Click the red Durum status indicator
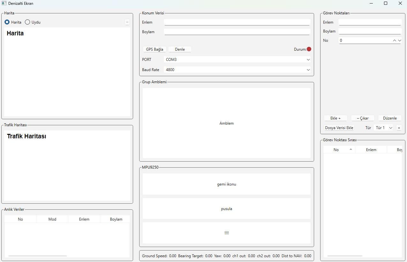Image resolution: width=407 pixels, height=262 pixels. coord(309,49)
